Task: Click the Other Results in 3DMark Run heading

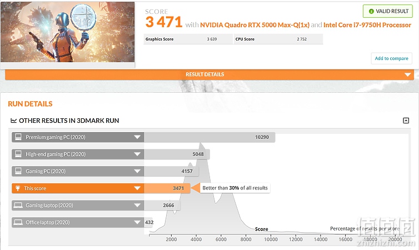Action: click(x=69, y=121)
